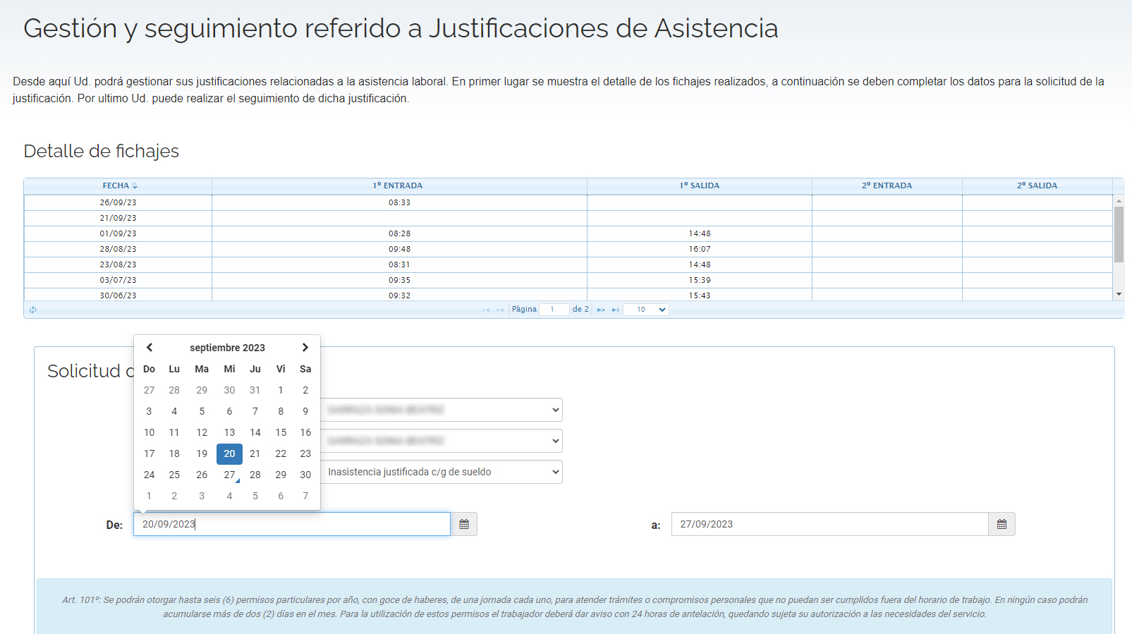1132x634 pixels.
Task: Go to the next page of fichajes
Action: pyautogui.click(x=601, y=310)
